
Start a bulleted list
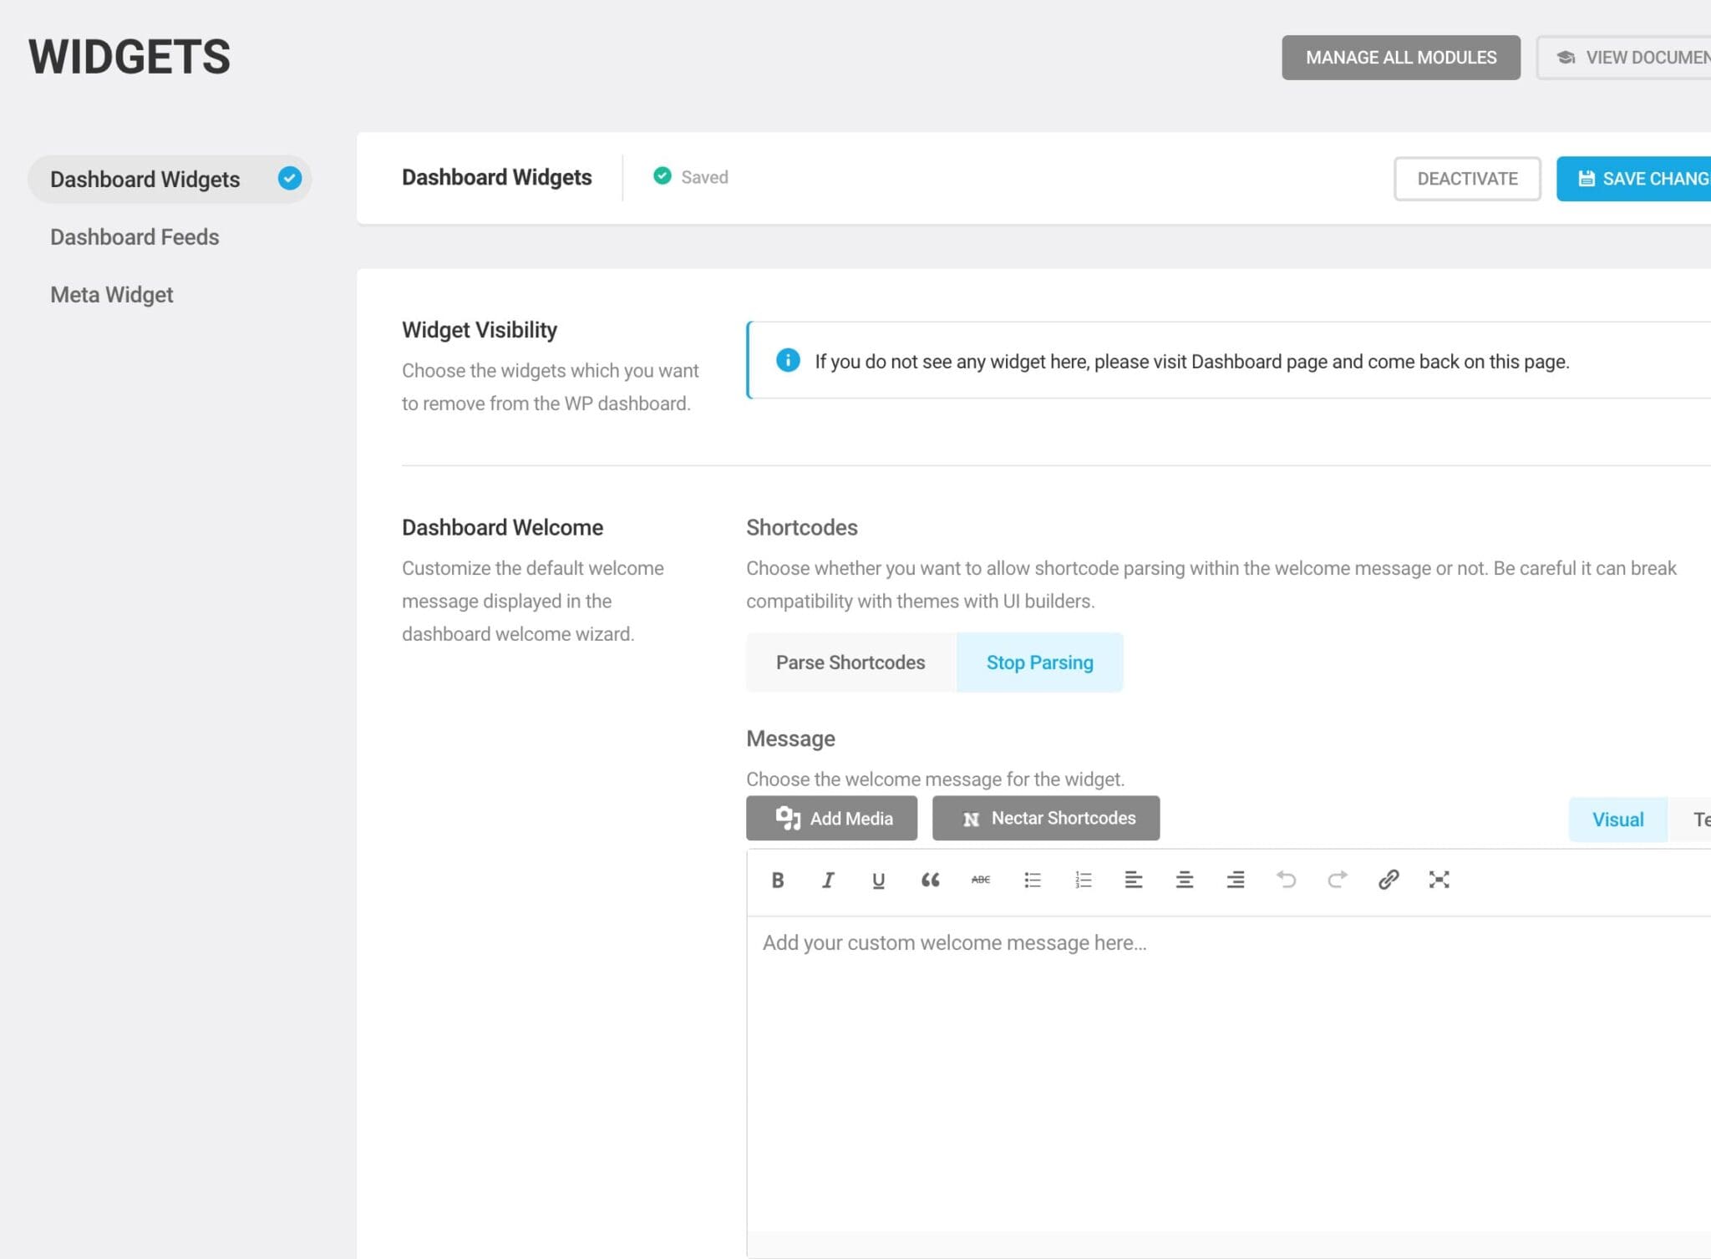1032,880
